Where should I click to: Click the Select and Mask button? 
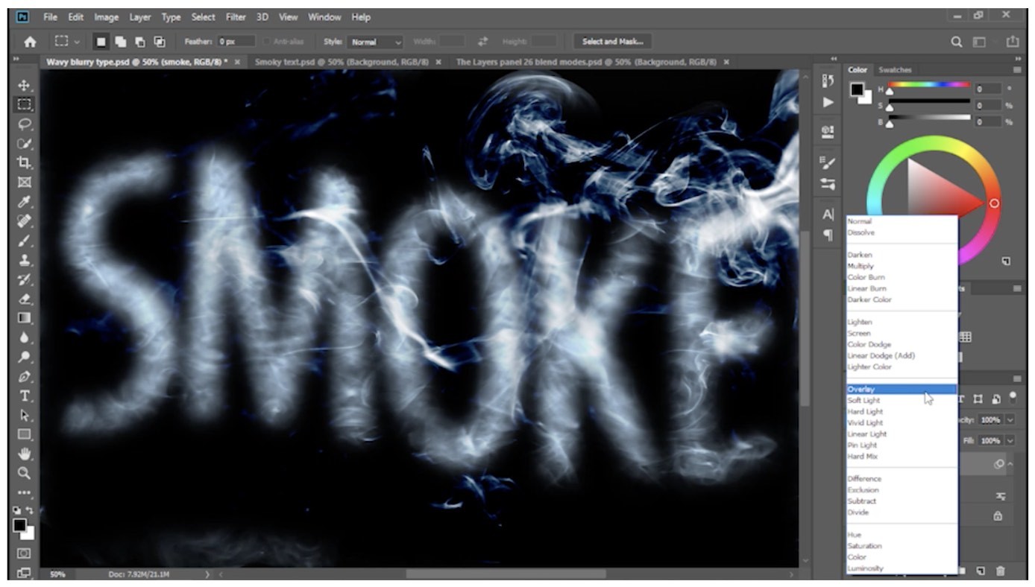coord(612,42)
